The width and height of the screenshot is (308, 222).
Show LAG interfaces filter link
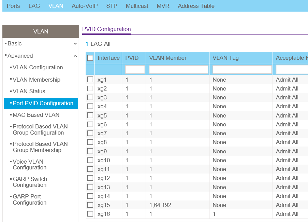tap(97, 44)
